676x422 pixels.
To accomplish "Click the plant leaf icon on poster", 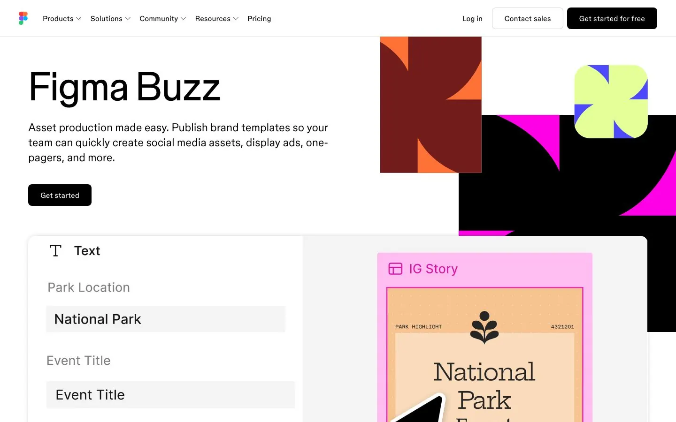I will tap(484, 327).
